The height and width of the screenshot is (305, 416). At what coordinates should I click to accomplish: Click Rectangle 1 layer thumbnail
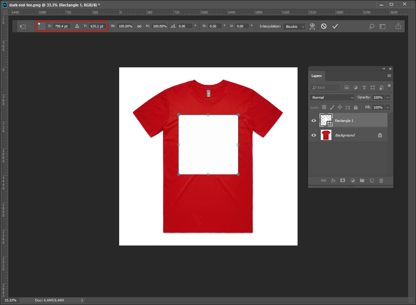coord(326,120)
